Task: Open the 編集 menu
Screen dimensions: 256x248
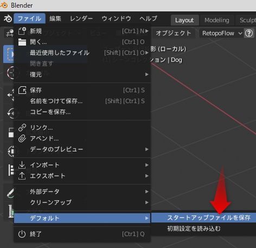Action: pos(55,18)
